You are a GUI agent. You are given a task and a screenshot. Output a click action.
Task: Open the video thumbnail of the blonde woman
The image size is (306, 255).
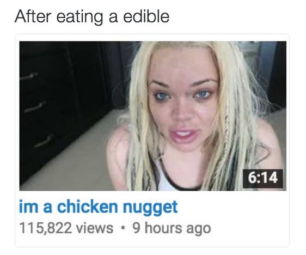153,116
